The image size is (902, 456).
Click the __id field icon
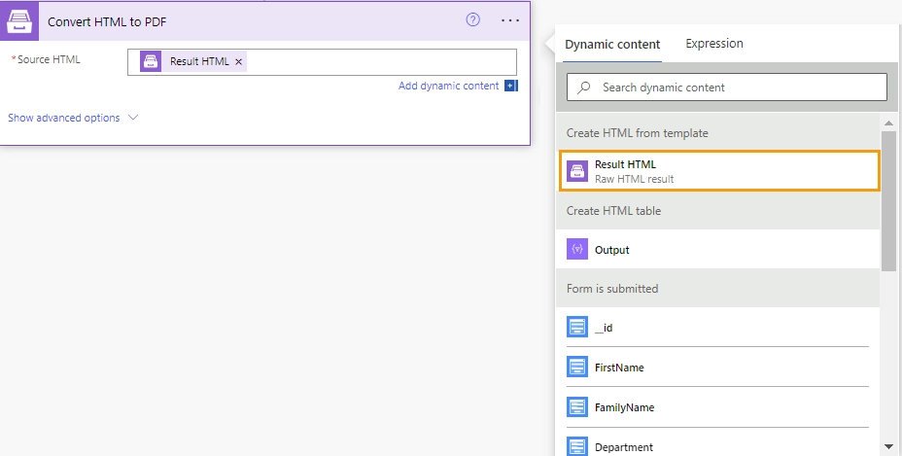(577, 327)
